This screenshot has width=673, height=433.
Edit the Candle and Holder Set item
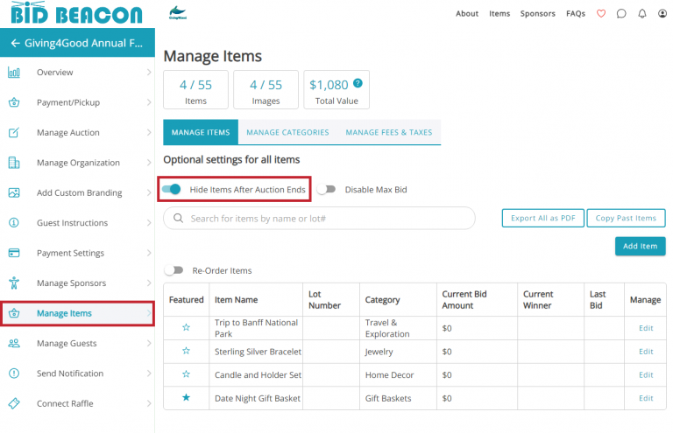point(646,374)
